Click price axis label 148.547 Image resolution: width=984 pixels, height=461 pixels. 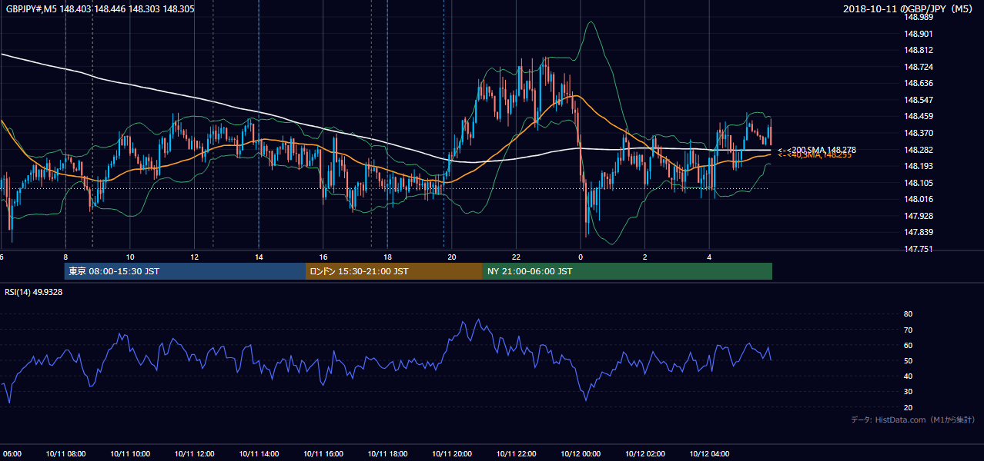pyautogui.click(x=918, y=100)
